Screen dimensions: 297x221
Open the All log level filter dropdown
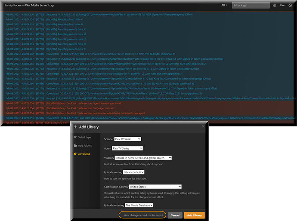click(224, 5)
